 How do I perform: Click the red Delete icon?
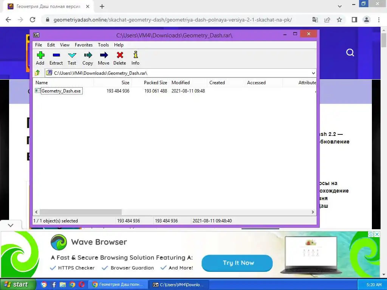pyautogui.click(x=120, y=58)
